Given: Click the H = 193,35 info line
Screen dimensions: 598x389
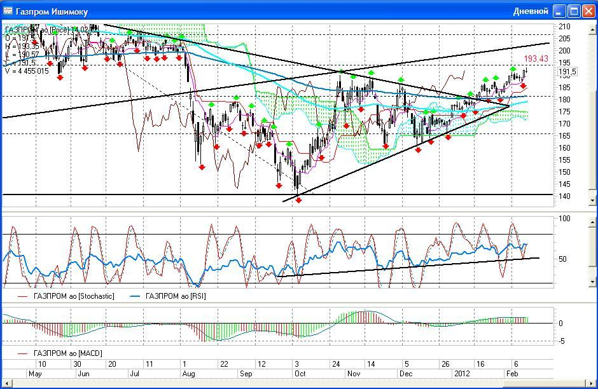Looking at the screenshot, I should (x=22, y=46).
